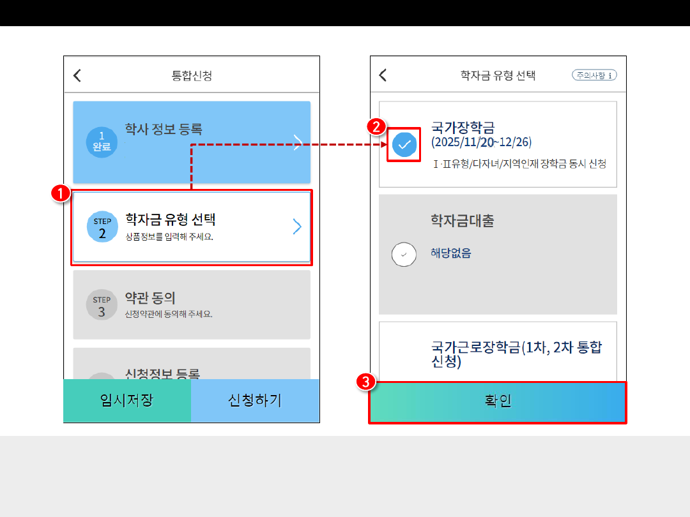Check the 학자금대출 circle checkbox
Screen dimensions: 690x517
[x=404, y=254]
